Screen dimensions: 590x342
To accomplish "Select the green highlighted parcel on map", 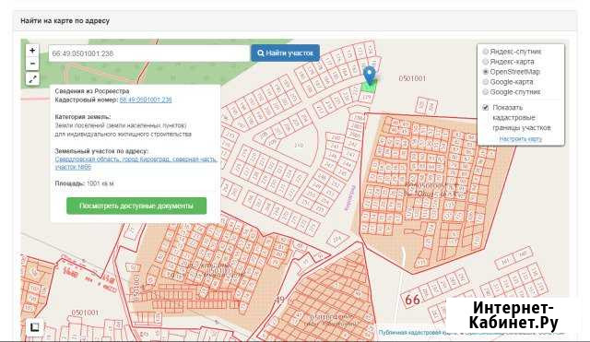I will (369, 88).
